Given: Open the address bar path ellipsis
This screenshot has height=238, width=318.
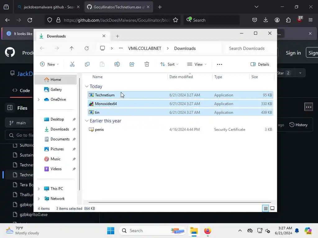Looking at the screenshot, I should tap(121, 48).
